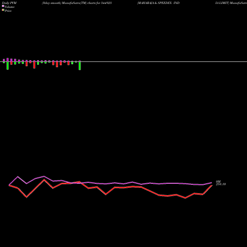247x247 pixels.
Task: Click the '(3day smooth) MunafaSutra(TM) charts for 544925' heading
Action: pyautogui.click(x=77, y=3)
